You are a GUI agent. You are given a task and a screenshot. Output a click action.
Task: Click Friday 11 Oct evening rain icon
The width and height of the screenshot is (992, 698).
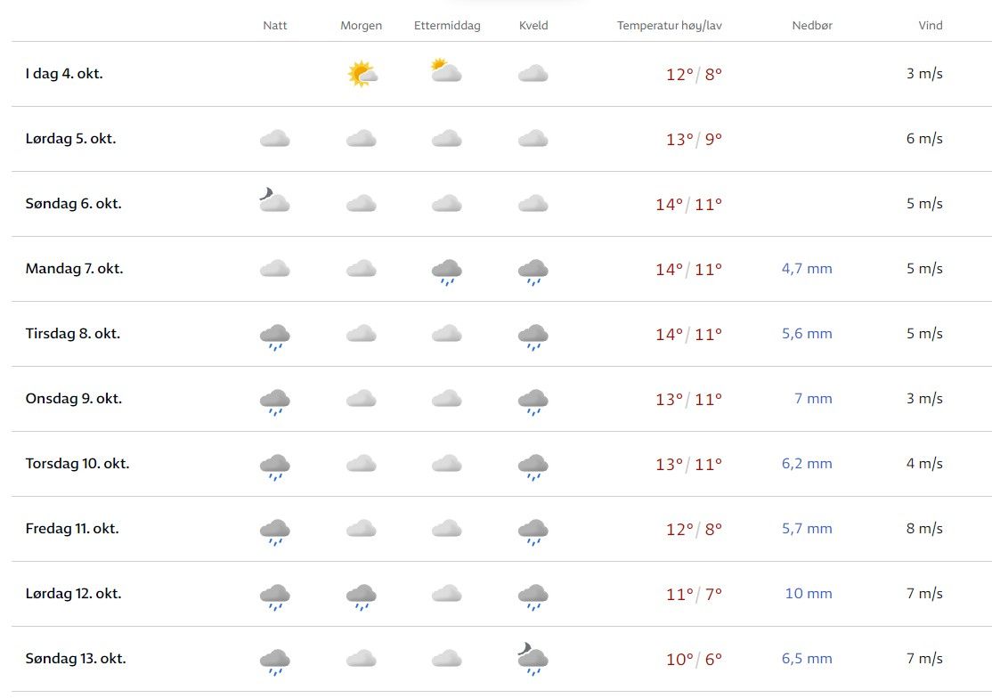point(533,532)
